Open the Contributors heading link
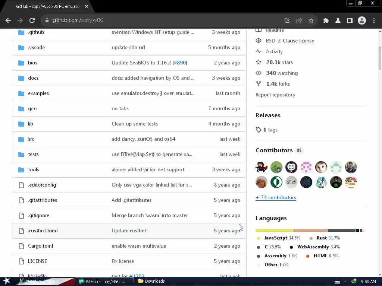This screenshot has height=286, width=382. coord(274,150)
